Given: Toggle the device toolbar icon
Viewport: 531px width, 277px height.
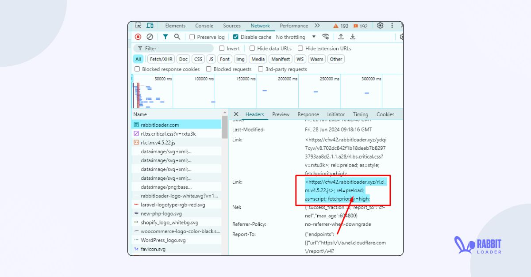Looking at the screenshot, I should (150, 26).
